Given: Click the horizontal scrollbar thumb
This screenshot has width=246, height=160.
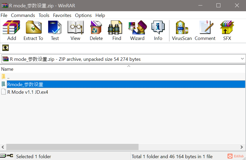Looking at the screenshot, I should coord(72,147).
